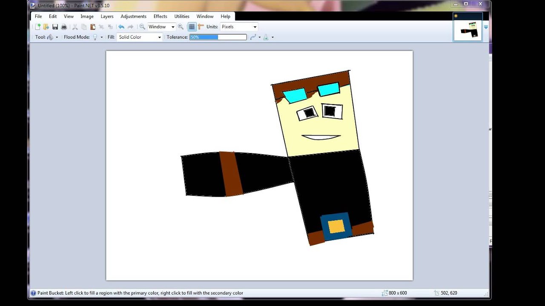Click the image size 800 x 600 readout
The height and width of the screenshot is (306, 545).
pyautogui.click(x=395, y=293)
